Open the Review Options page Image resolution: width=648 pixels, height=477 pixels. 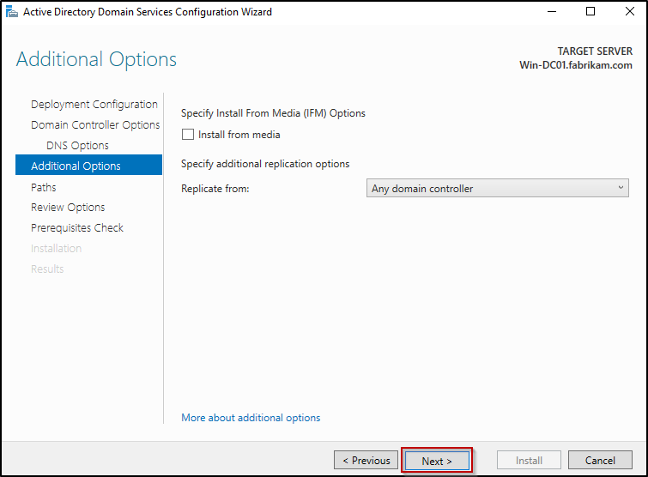[68, 208]
